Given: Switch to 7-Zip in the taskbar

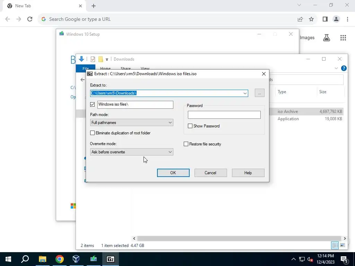Looking at the screenshot, I should tap(110, 259).
